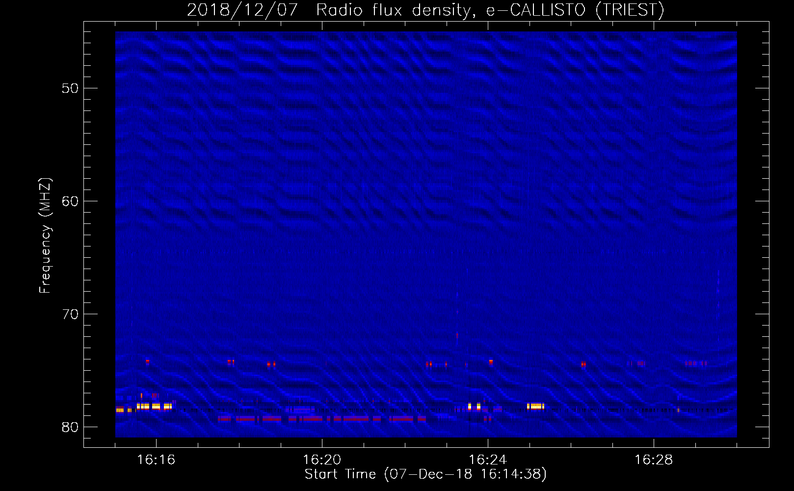Image resolution: width=794 pixels, height=491 pixels.
Task: Click the 16:16 time tick label
Action: click(156, 460)
